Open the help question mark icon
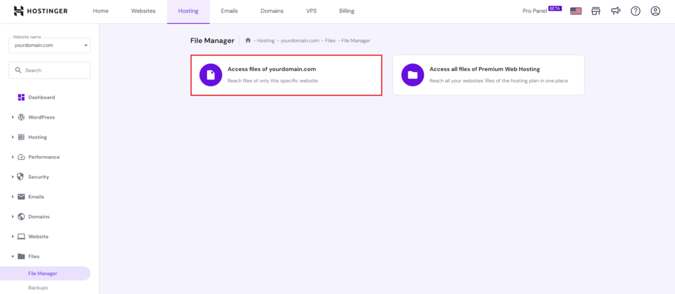Image resolution: width=675 pixels, height=294 pixels. coord(635,11)
